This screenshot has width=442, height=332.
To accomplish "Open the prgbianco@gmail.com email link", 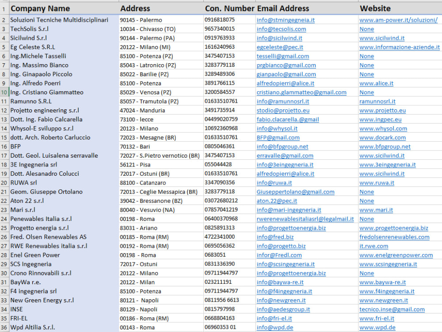I will [x=286, y=65].
